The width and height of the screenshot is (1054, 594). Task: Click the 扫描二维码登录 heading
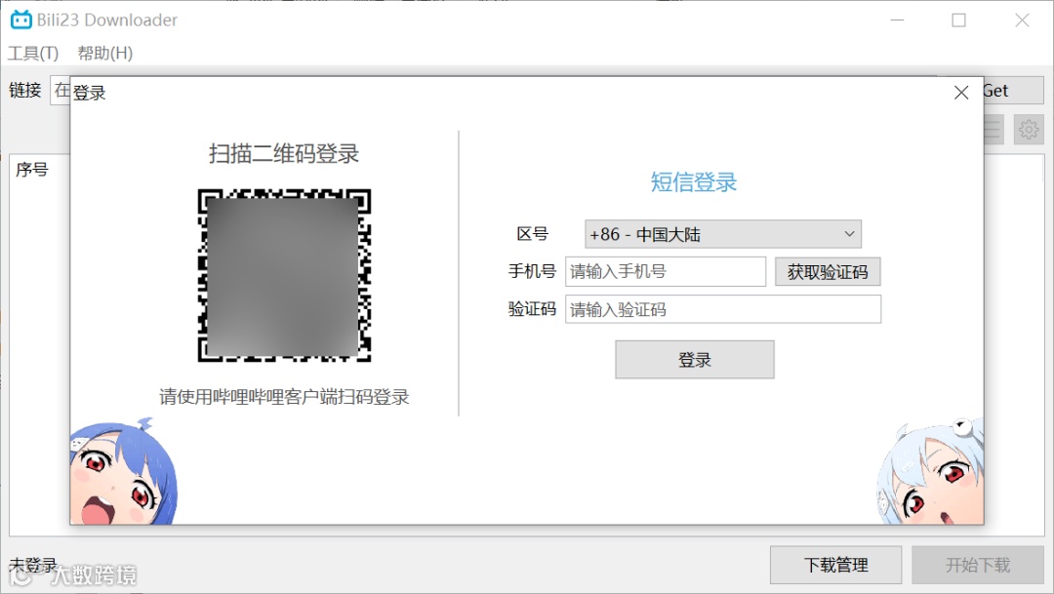click(x=284, y=153)
